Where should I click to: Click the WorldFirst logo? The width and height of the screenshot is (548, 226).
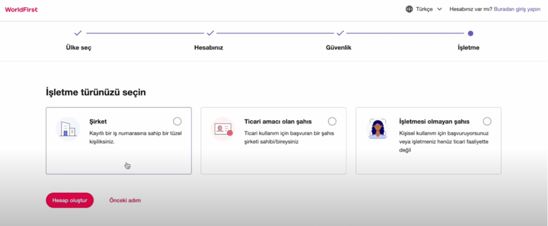21,9
